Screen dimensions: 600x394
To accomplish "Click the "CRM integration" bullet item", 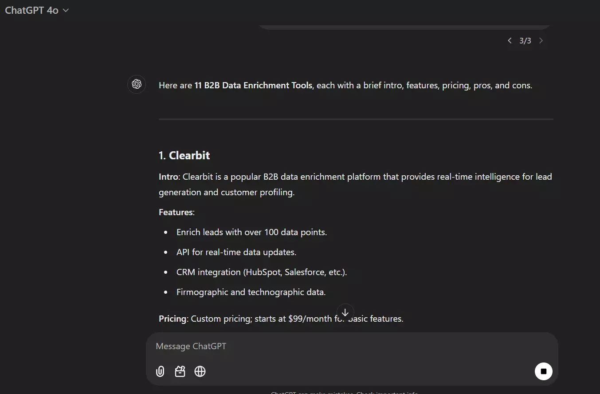I will click(x=261, y=272).
